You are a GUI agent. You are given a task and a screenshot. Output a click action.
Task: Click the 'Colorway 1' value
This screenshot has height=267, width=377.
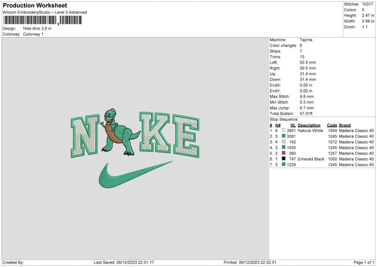33,34
